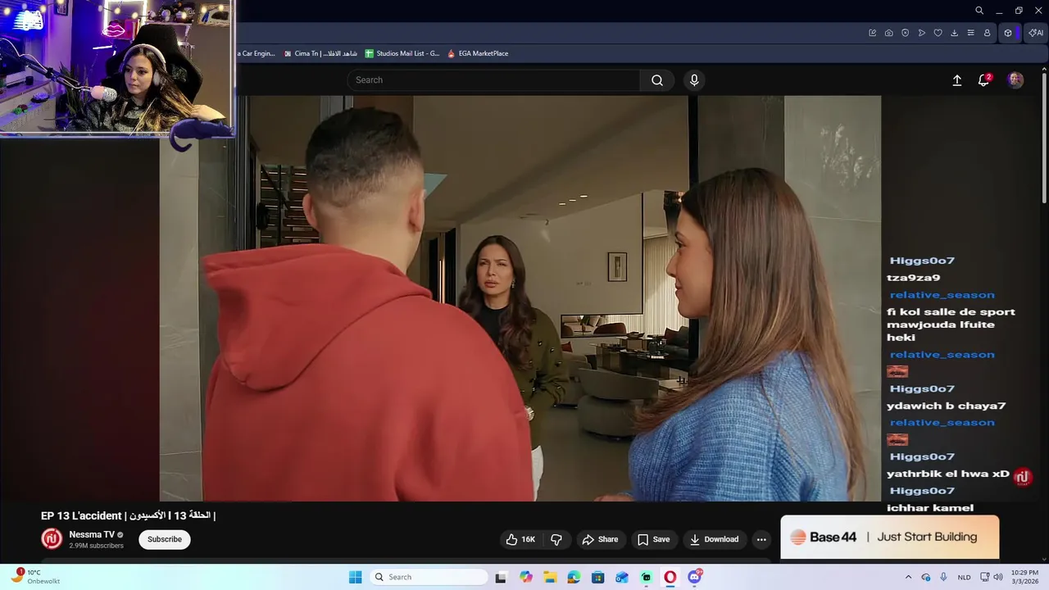
Task: Subscribe to the Nessma TV channel
Action: point(165,539)
